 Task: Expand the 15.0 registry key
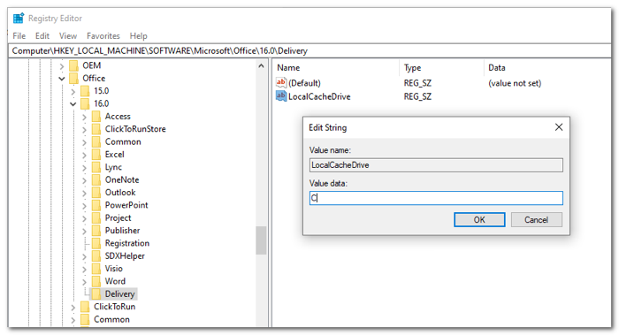click(73, 92)
